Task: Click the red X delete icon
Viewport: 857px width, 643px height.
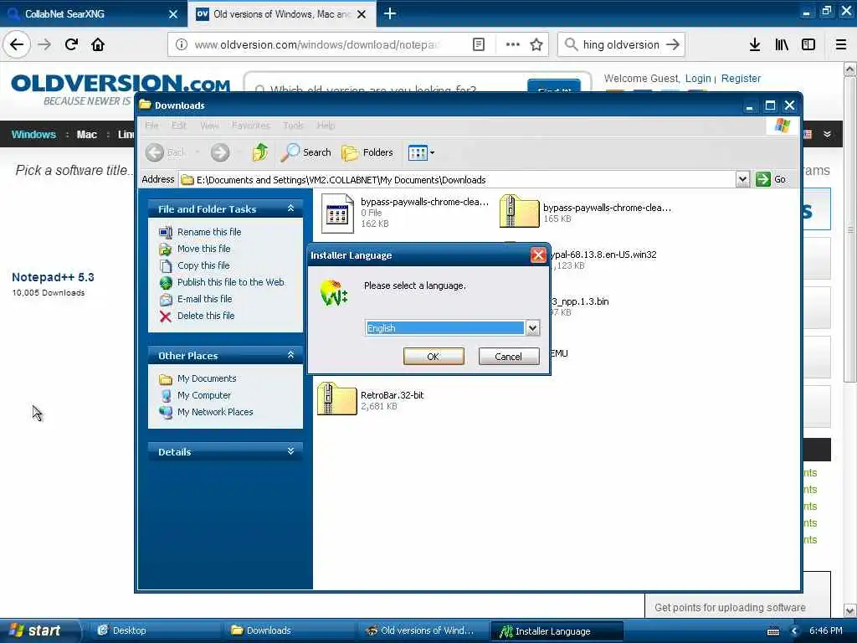Action: tap(165, 316)
